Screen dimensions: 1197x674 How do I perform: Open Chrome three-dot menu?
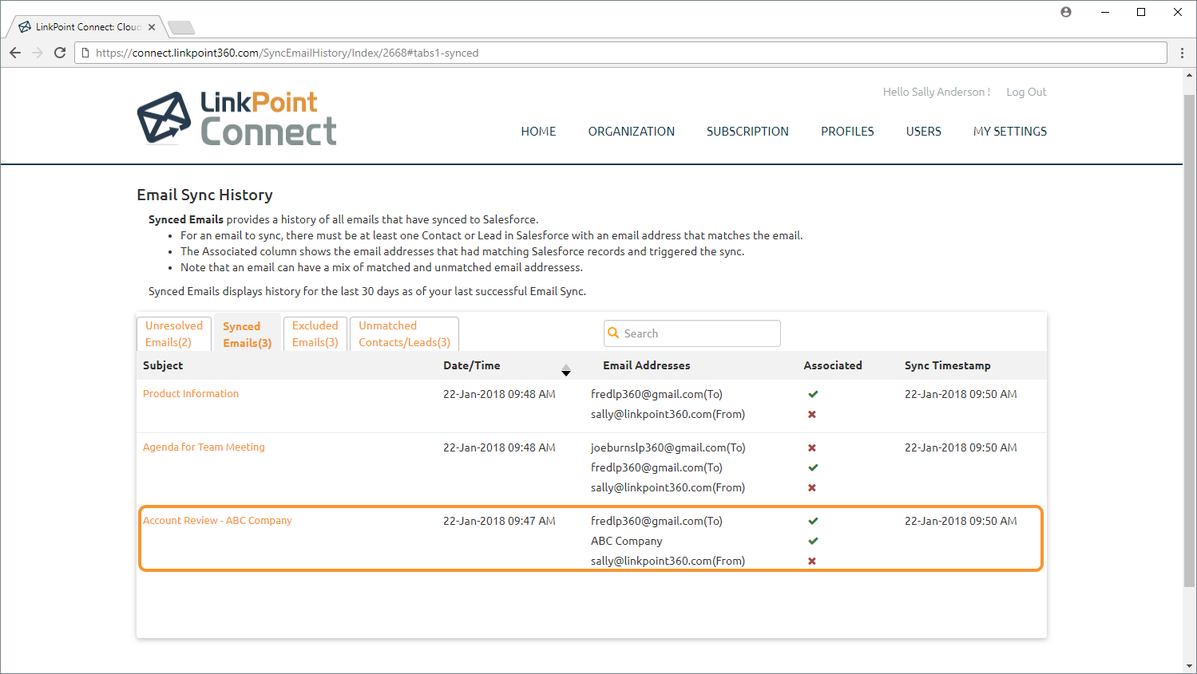tap(1182, 53)
